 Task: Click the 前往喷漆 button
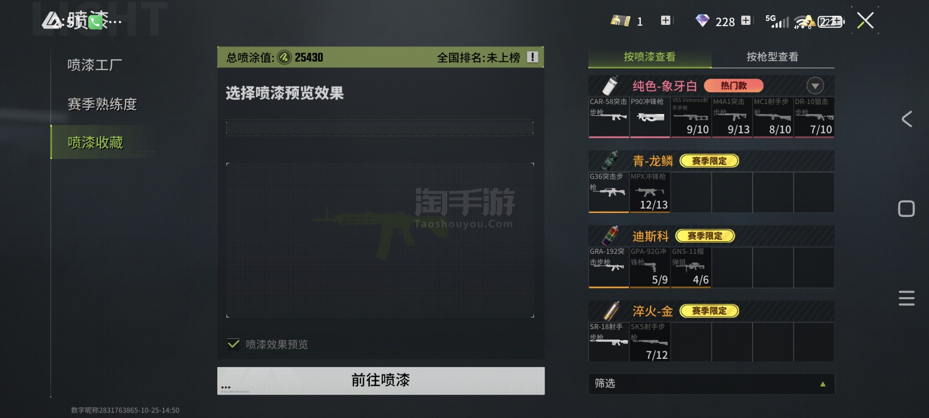(381, 380)
